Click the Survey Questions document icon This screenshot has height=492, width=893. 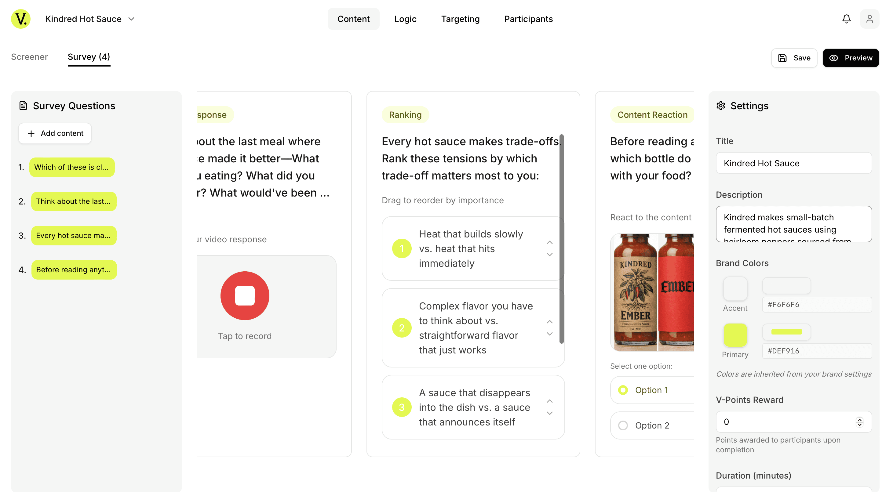click(x=23, y=106)
